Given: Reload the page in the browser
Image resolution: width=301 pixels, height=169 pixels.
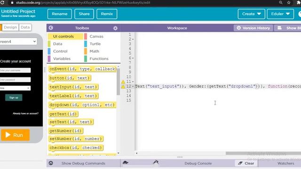Looking at the screenshot, I should coord(2,2).
